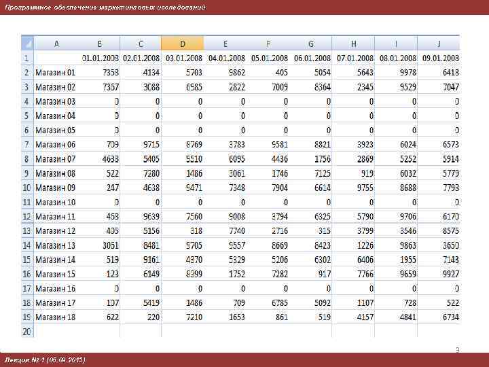Click value 4841 in Магазин 18 row

tap(408, 317)
